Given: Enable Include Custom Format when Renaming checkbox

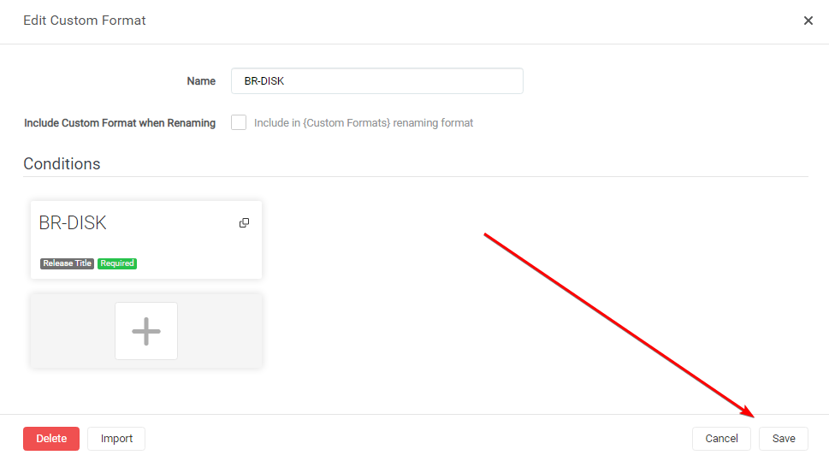Looking at the screenshot, I should (239, 122).
